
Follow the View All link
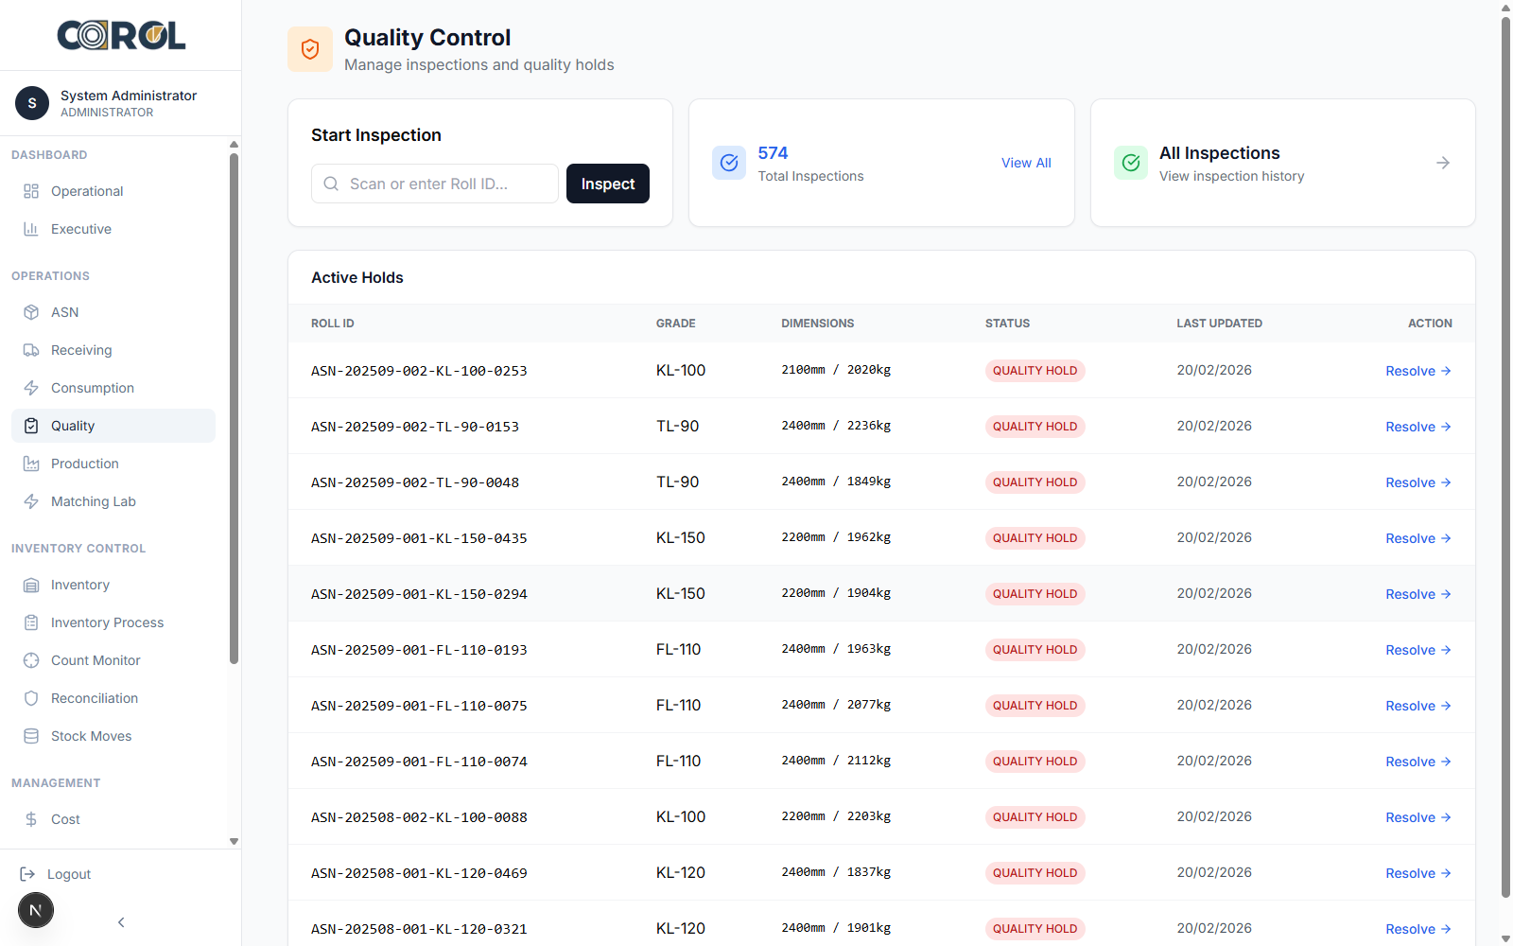click(x=1026, y=163)
